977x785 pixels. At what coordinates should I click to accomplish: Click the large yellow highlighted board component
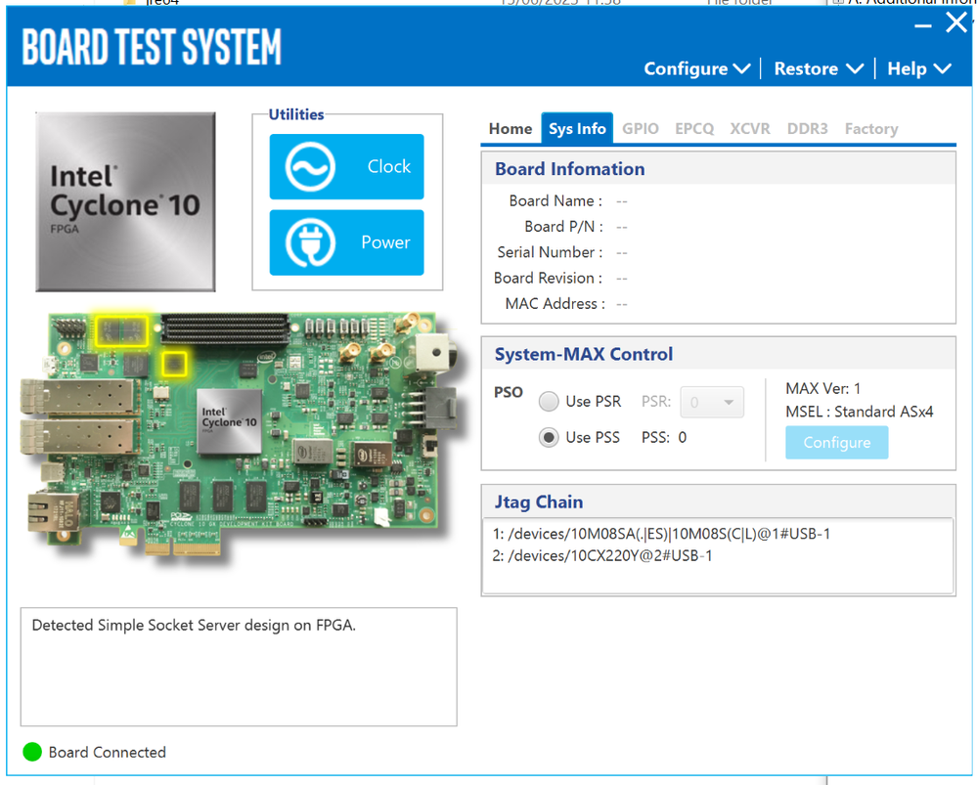(121, 330)
